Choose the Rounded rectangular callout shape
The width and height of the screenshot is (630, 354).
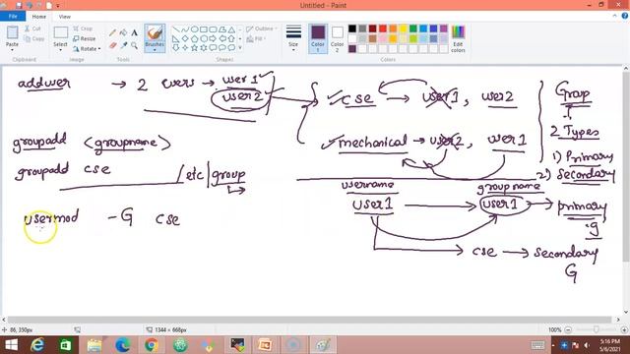(x=213, y=47)
